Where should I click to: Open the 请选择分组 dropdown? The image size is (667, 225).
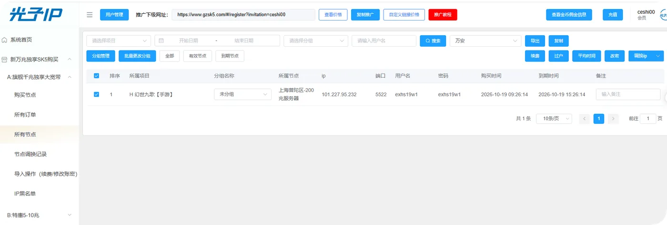tap(315, 41)
